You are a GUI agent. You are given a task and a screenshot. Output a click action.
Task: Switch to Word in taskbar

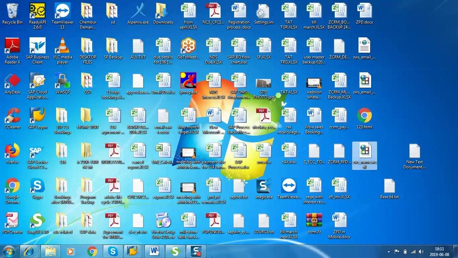(x=155, y=252)
